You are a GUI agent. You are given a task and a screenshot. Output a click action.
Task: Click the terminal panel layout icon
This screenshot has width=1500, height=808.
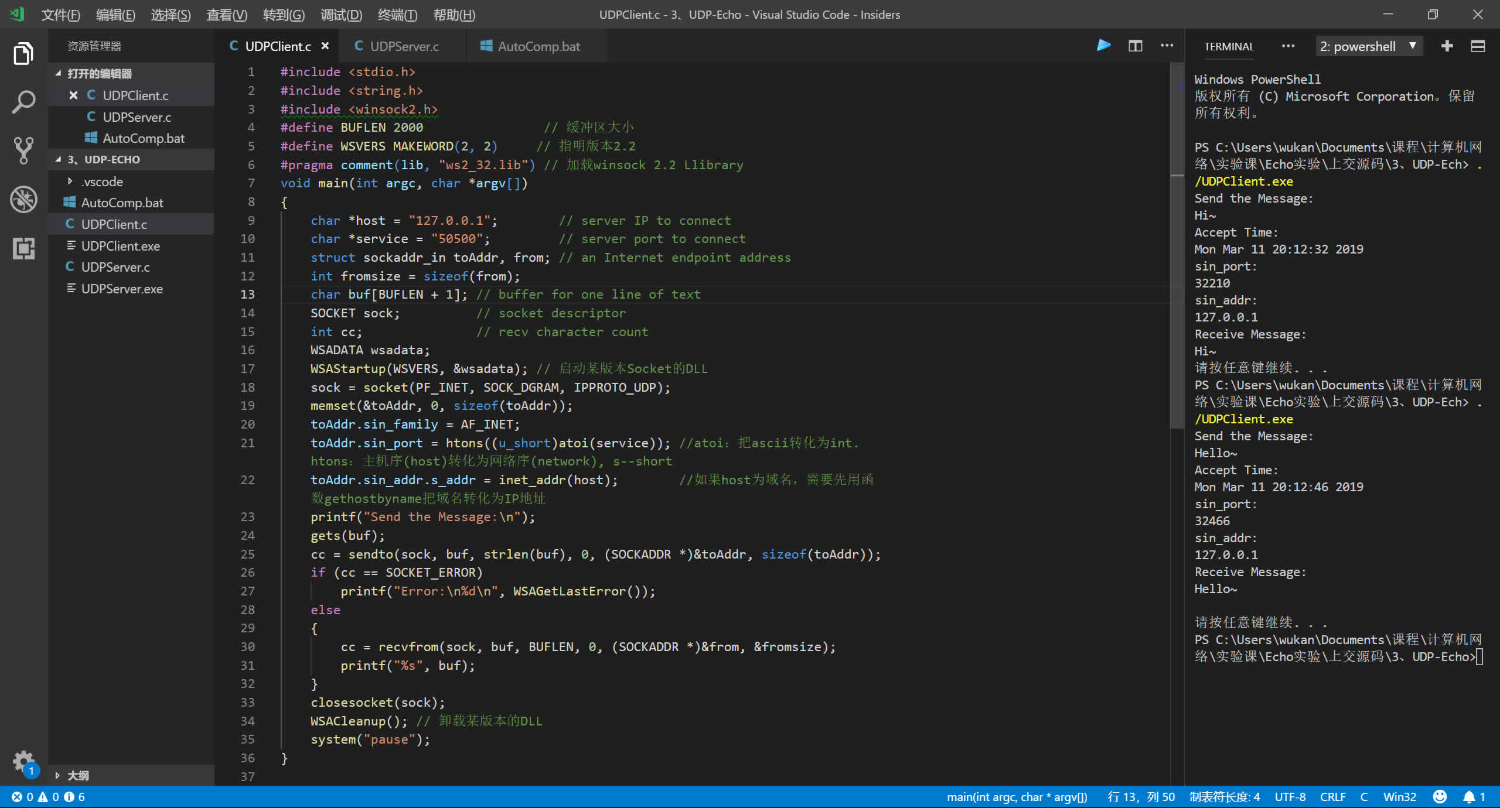pos(1478,46)
